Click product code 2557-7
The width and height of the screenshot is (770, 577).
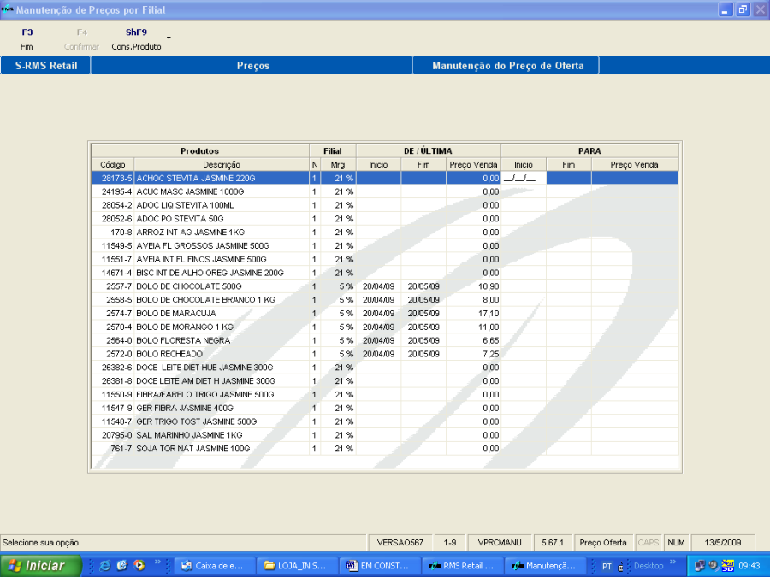pos(119,286)
